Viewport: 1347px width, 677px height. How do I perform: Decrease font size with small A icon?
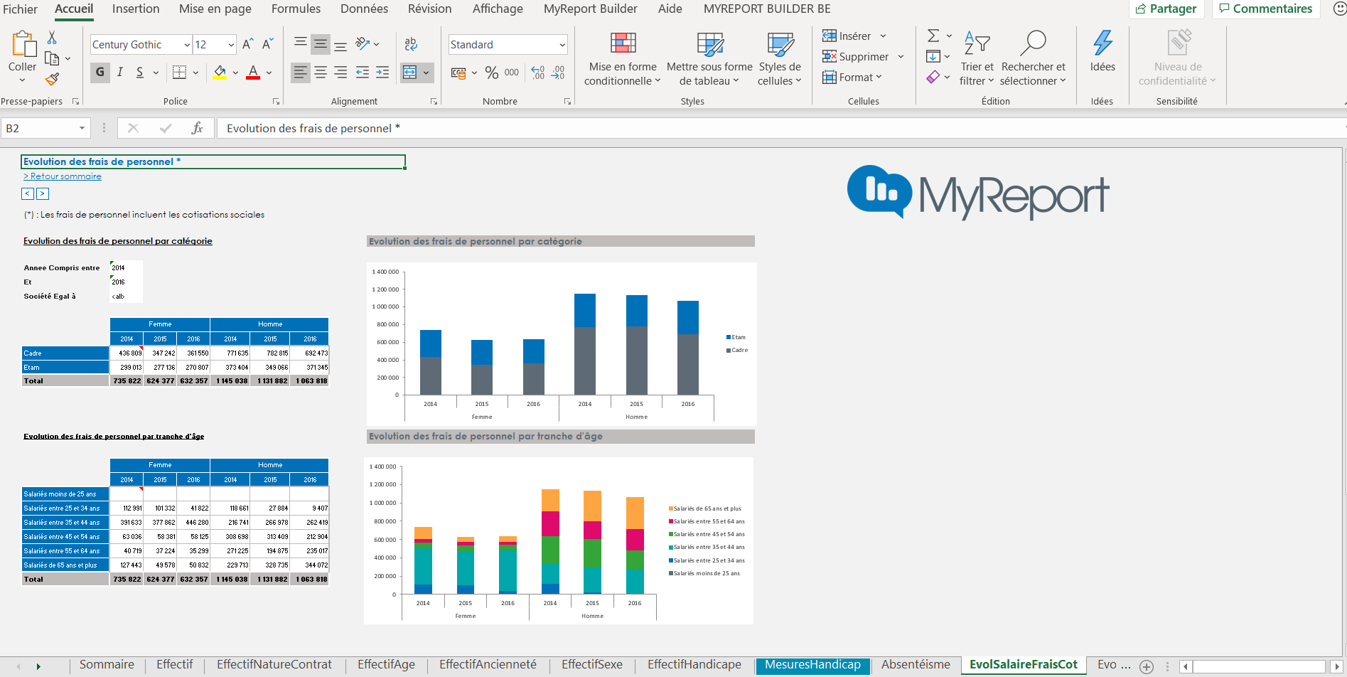(267, 44)
